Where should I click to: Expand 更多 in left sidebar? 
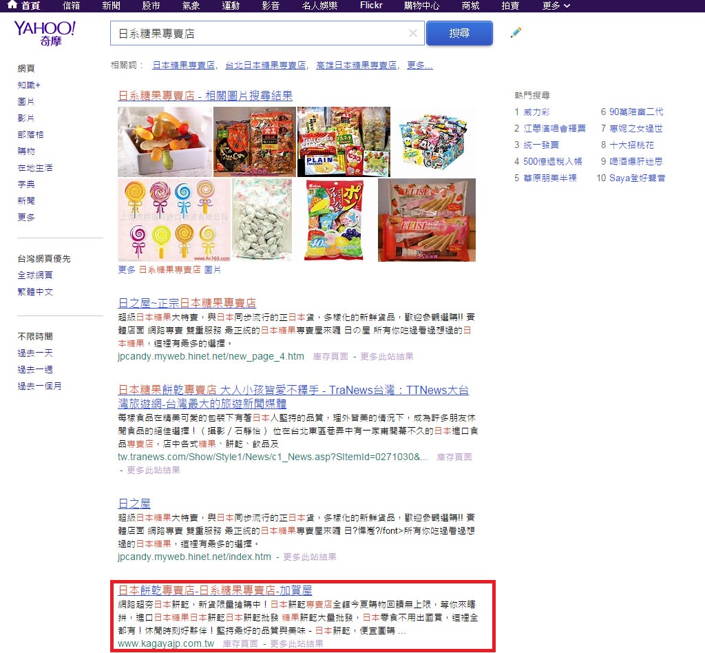point(25,217)
